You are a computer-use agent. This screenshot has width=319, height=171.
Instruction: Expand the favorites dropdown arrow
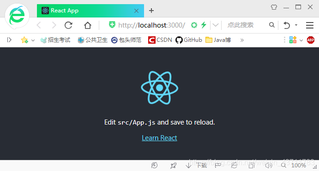33,40
